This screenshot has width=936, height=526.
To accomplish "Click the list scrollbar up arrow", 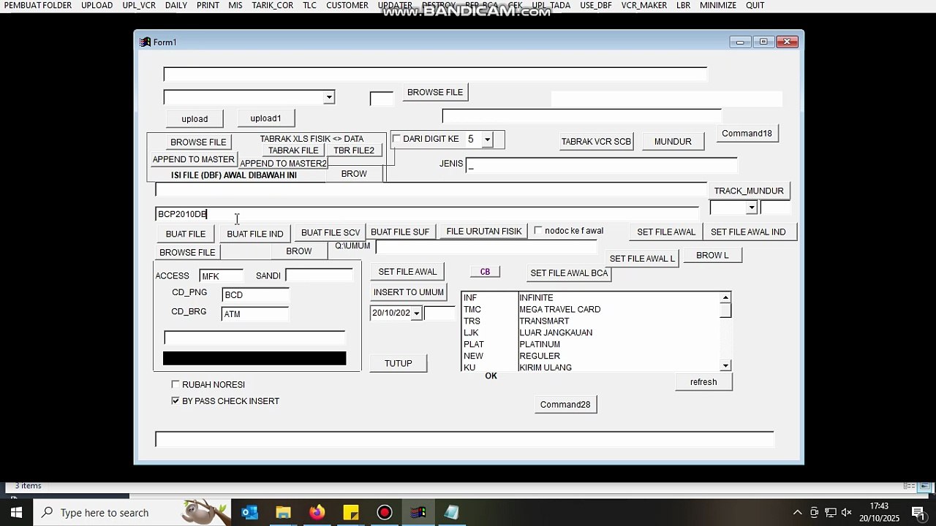I will [725, 297].
